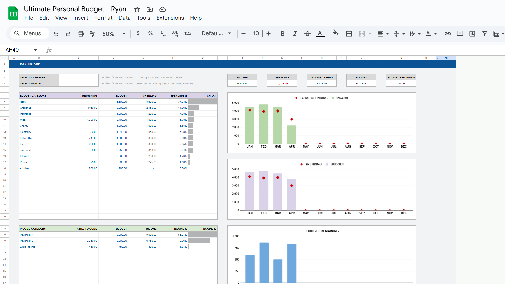Open the Extensions menu

click(170, 18)
